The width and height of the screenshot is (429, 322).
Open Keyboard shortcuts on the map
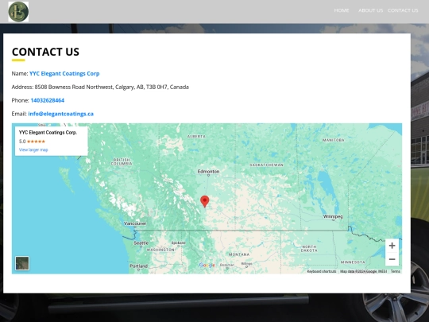[322, 271]
